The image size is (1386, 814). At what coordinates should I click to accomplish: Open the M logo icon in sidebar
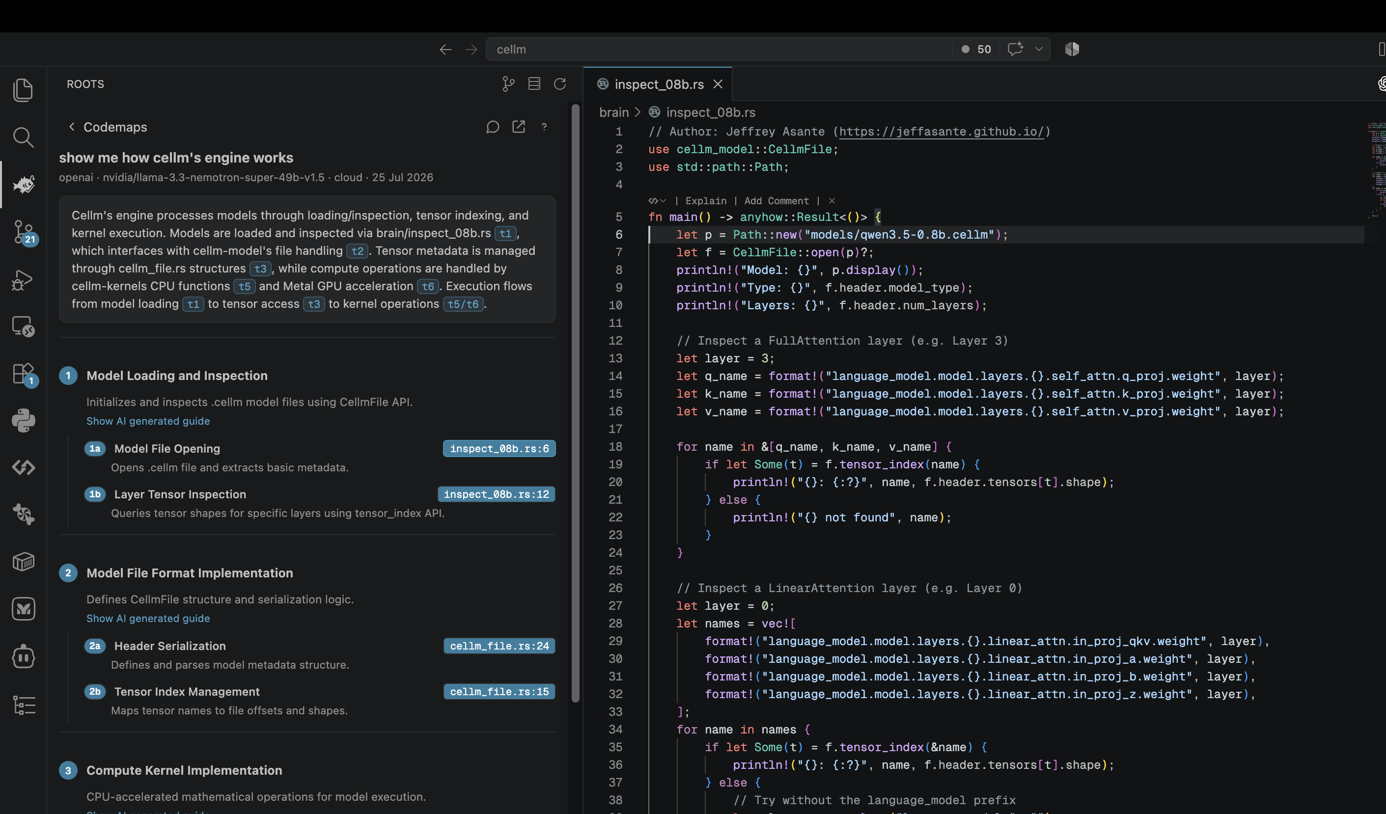[x=23, y=609]
